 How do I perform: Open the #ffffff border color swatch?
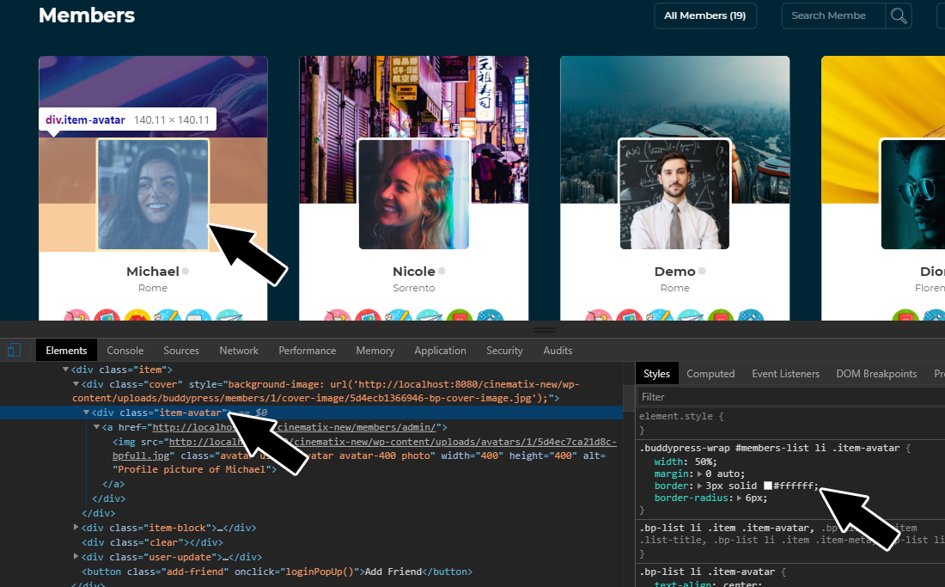768,485
